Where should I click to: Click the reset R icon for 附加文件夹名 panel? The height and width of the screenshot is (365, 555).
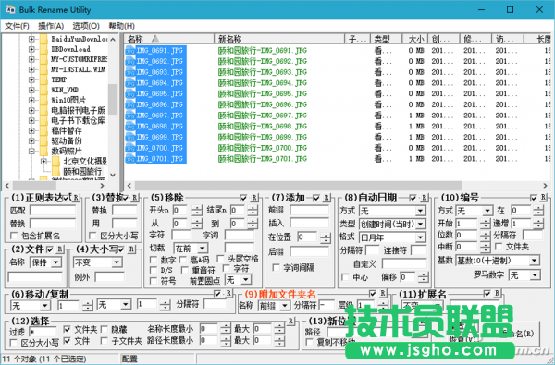click(x=383, y=293)
